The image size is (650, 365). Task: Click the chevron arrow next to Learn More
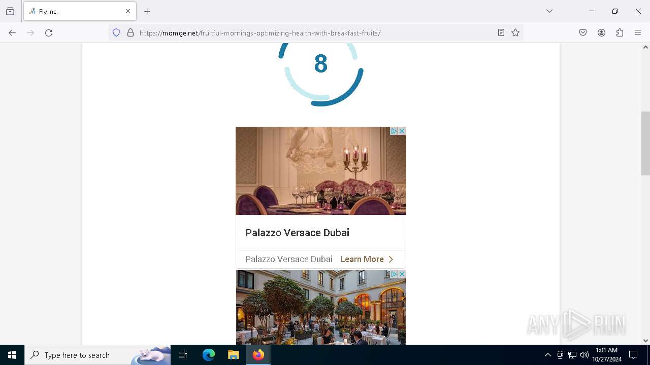point(391,259)
